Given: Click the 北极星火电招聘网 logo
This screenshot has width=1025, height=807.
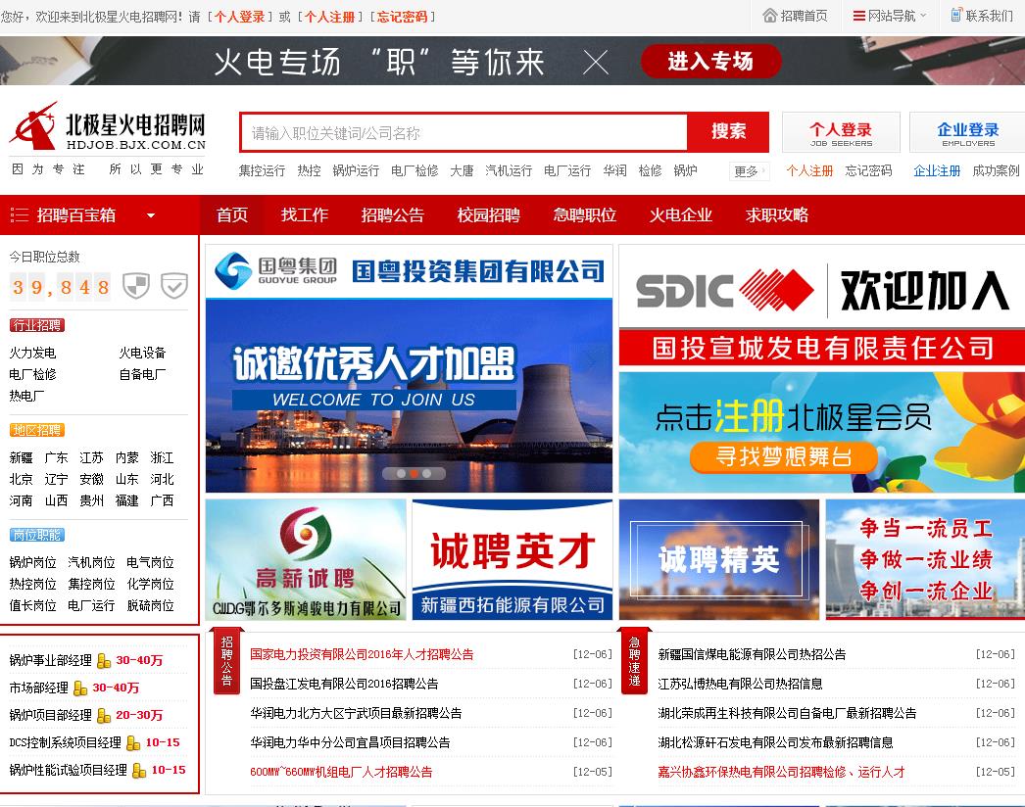Looking at the screenshot, I should [x=108, y=126].
